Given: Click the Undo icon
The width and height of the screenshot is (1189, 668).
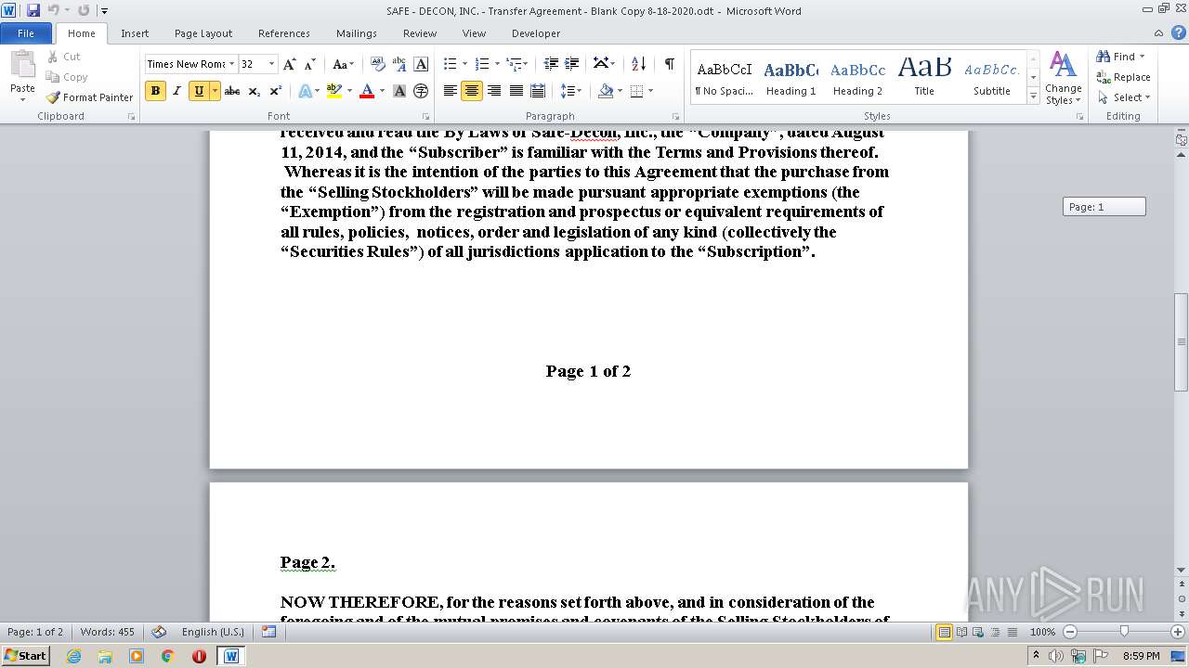Looking at the screenshot, I should pos(54,10).
